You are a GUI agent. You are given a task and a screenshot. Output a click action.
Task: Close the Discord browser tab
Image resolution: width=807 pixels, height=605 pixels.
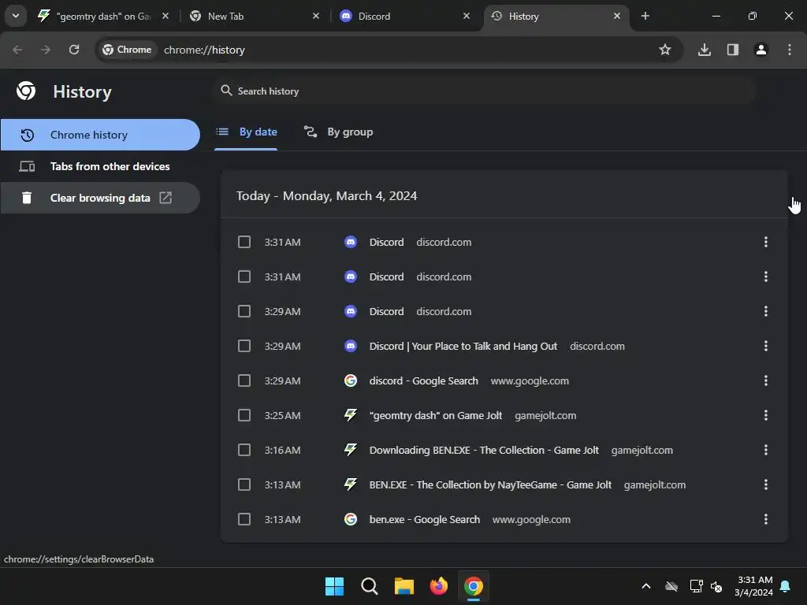tap(467, 16)
